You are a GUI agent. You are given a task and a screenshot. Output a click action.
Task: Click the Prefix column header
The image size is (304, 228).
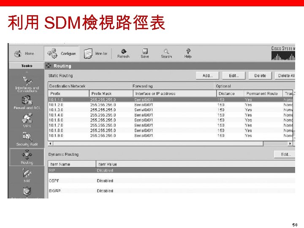click(x=68, y=93)
